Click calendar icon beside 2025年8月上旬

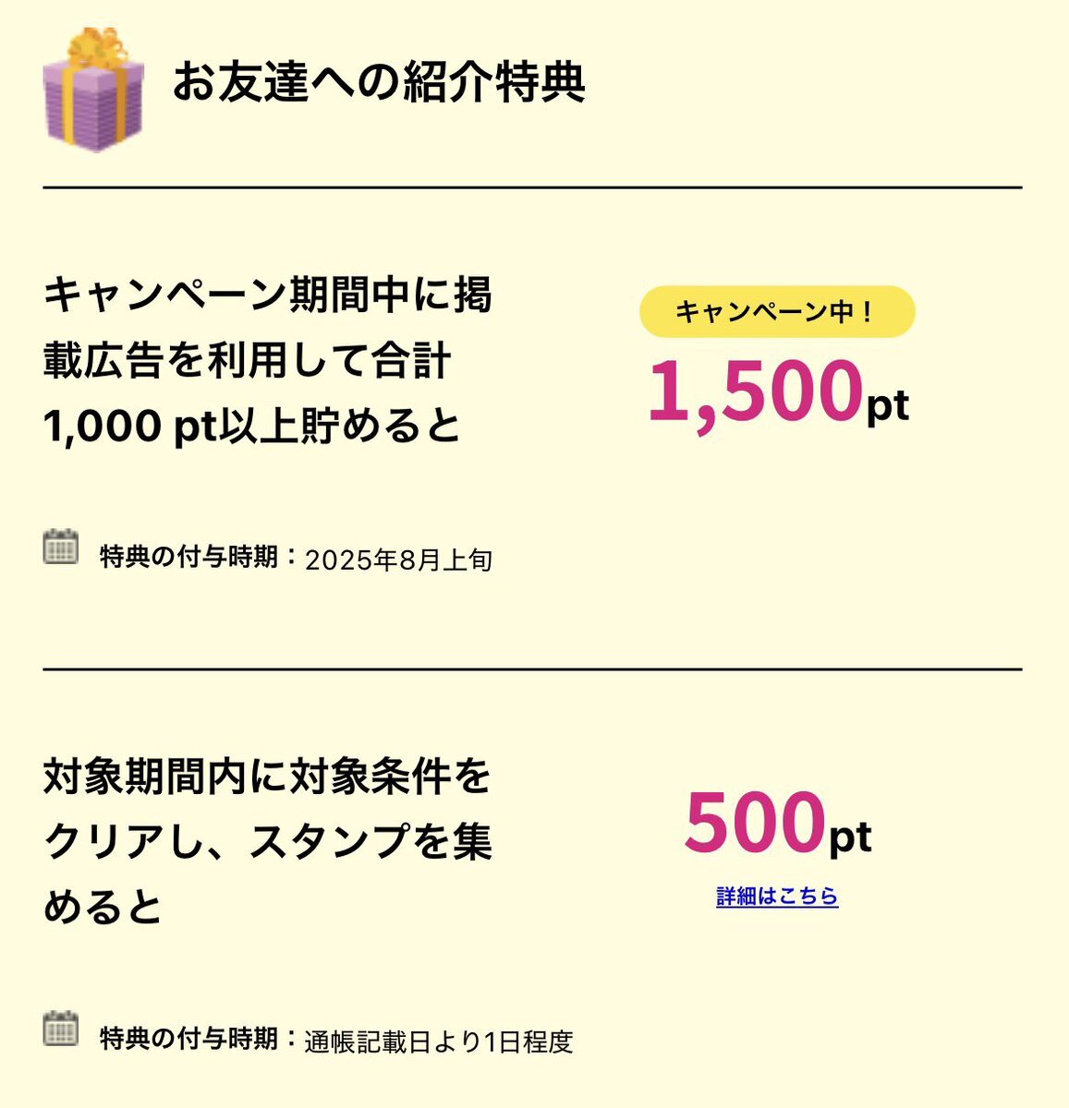[61, 547]
